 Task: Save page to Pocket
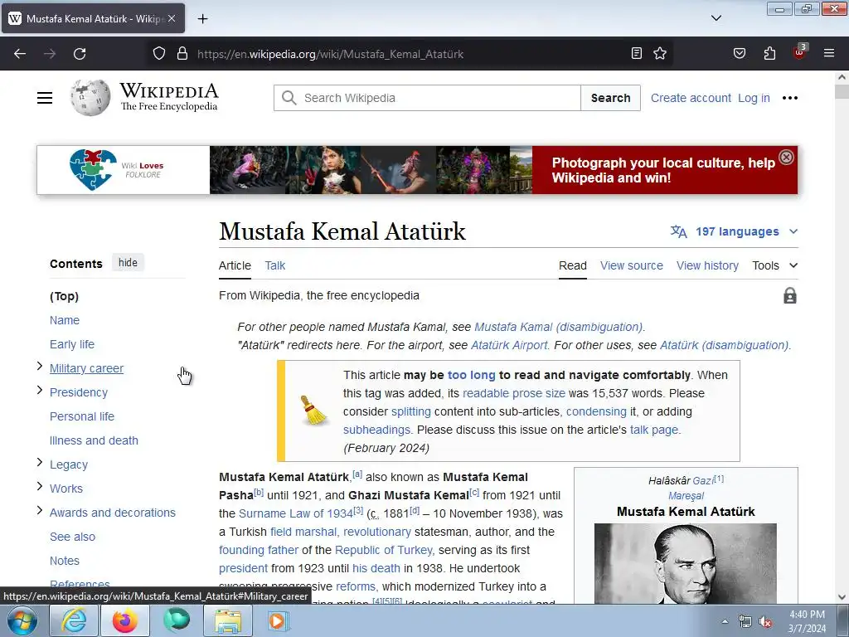coord(739,54)
